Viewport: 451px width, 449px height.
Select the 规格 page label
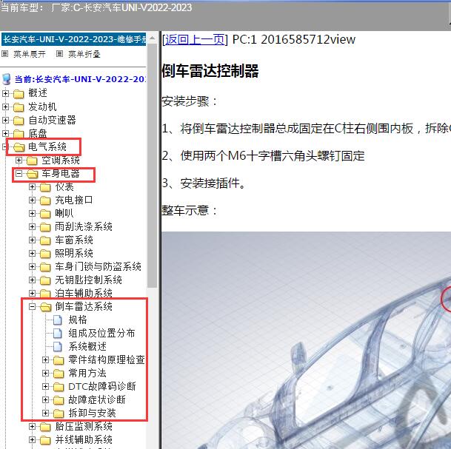(78, 320)
